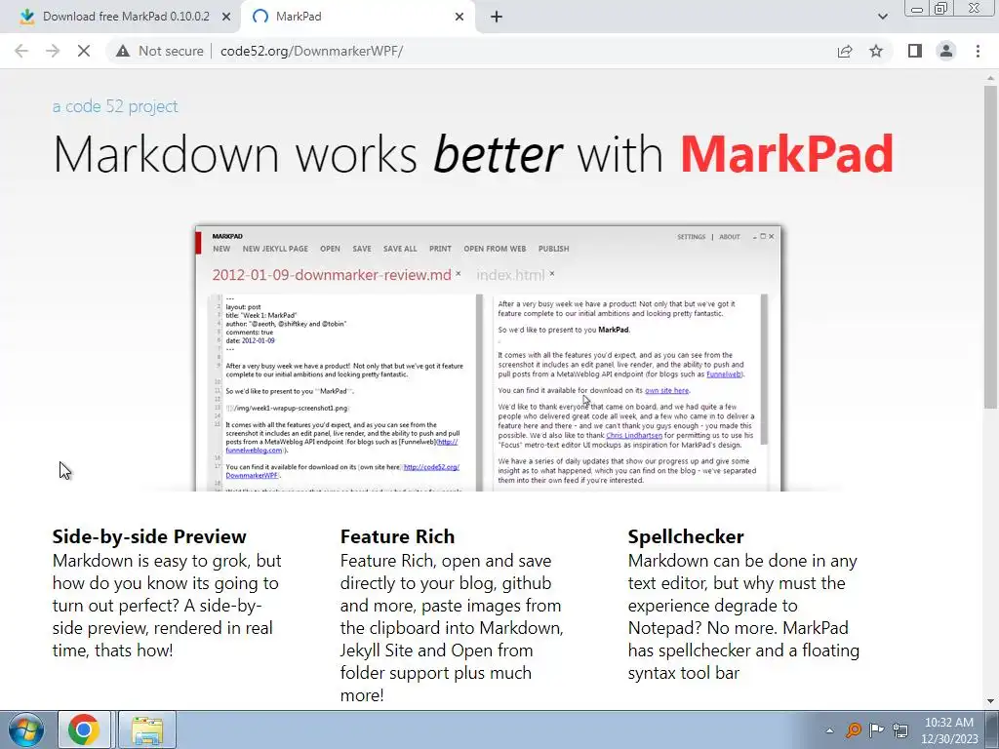This screenshot has height=749, width=999.
Task: Click the magnifier tray icon
Action: pos(854,729)
